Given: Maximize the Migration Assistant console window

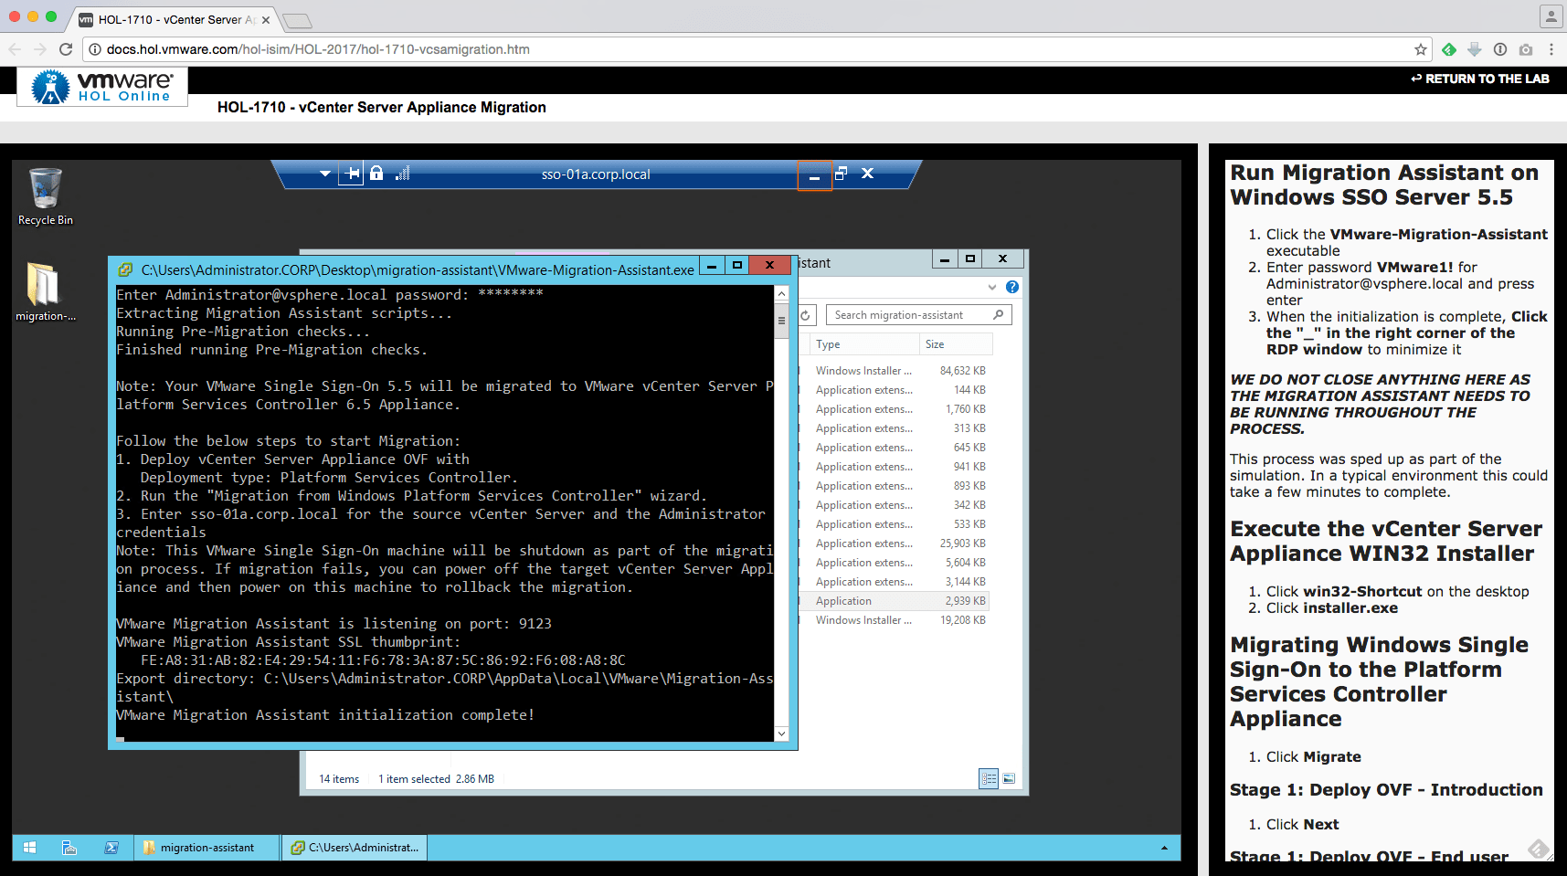Looking at the screenshot, I should click(736, 266).
